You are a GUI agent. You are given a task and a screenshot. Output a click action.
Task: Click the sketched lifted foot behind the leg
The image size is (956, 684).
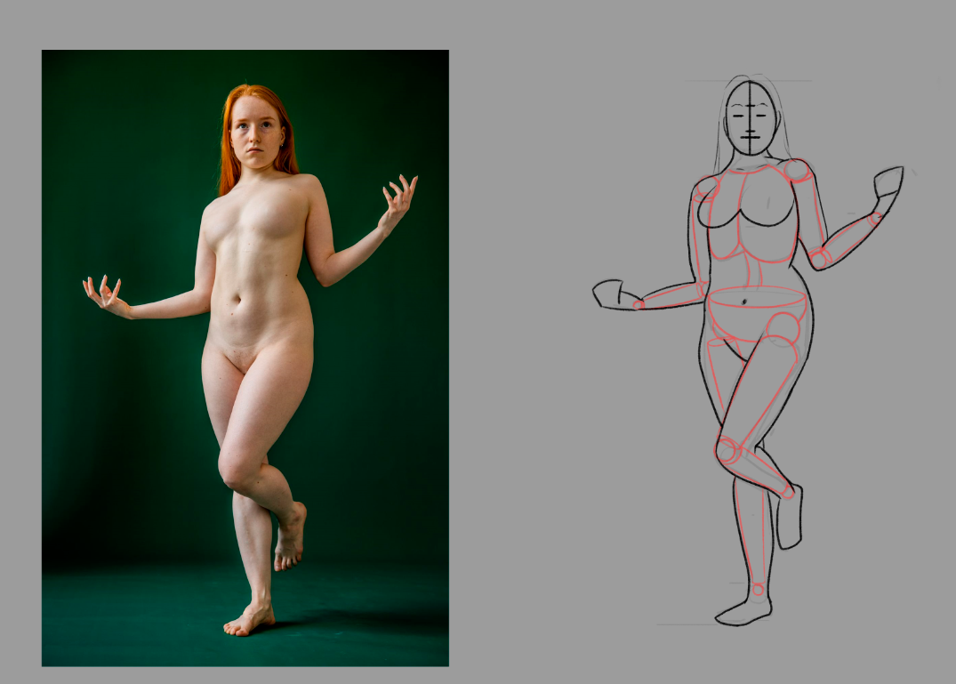(x=789, y=518)
